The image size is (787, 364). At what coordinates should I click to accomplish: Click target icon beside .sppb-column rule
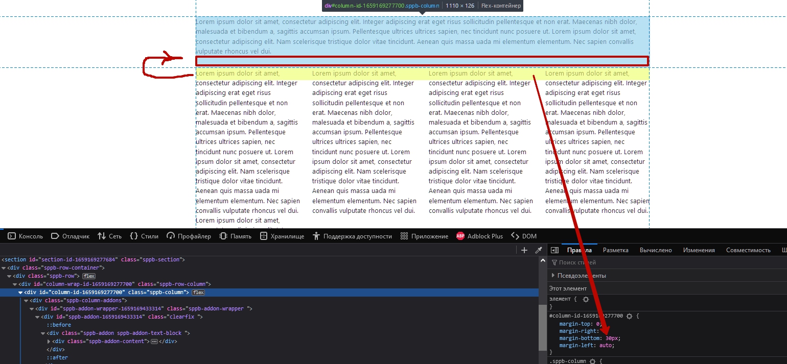(x=592, y=361)
